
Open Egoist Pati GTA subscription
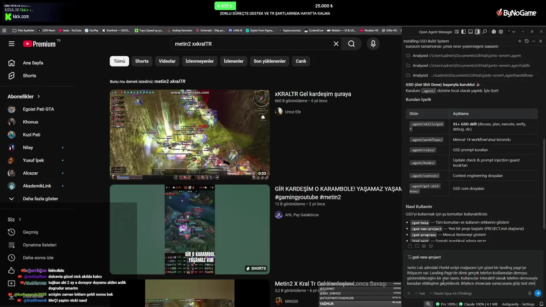(x=38, y=109)
